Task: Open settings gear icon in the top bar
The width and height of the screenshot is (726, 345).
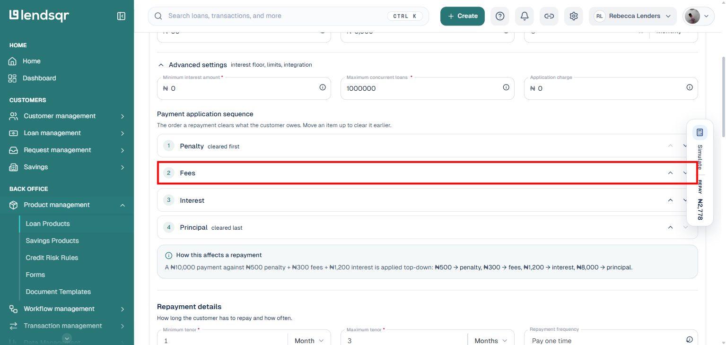Action: click(x=574, y=16)
